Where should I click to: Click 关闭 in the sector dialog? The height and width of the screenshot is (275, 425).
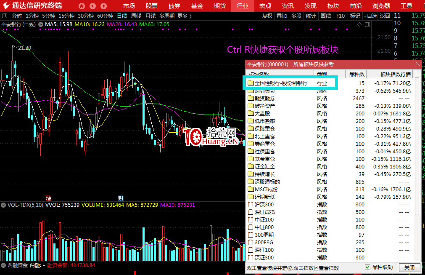409,268
